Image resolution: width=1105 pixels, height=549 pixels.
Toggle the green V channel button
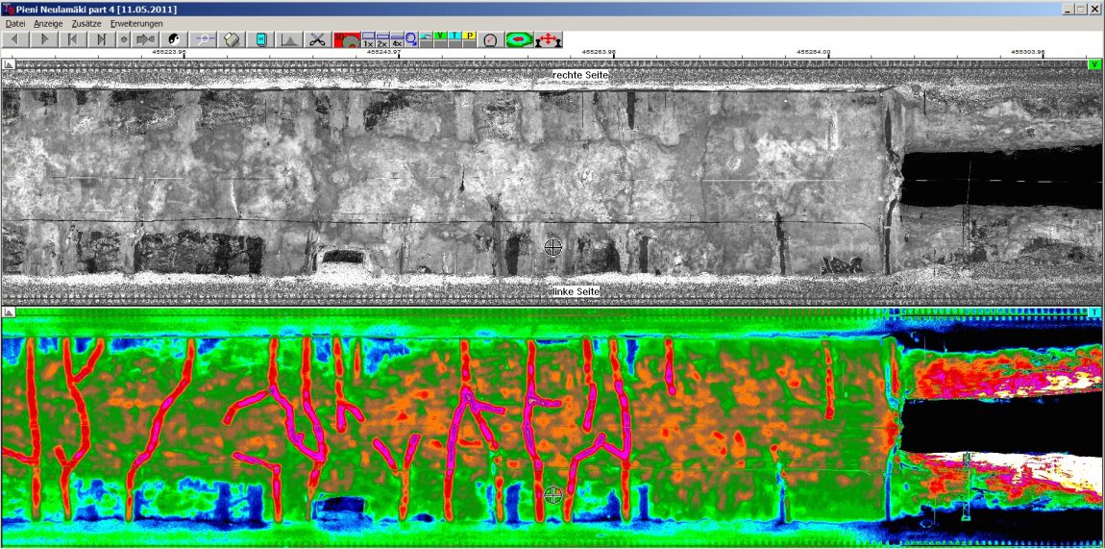click(x=440, y=36)
